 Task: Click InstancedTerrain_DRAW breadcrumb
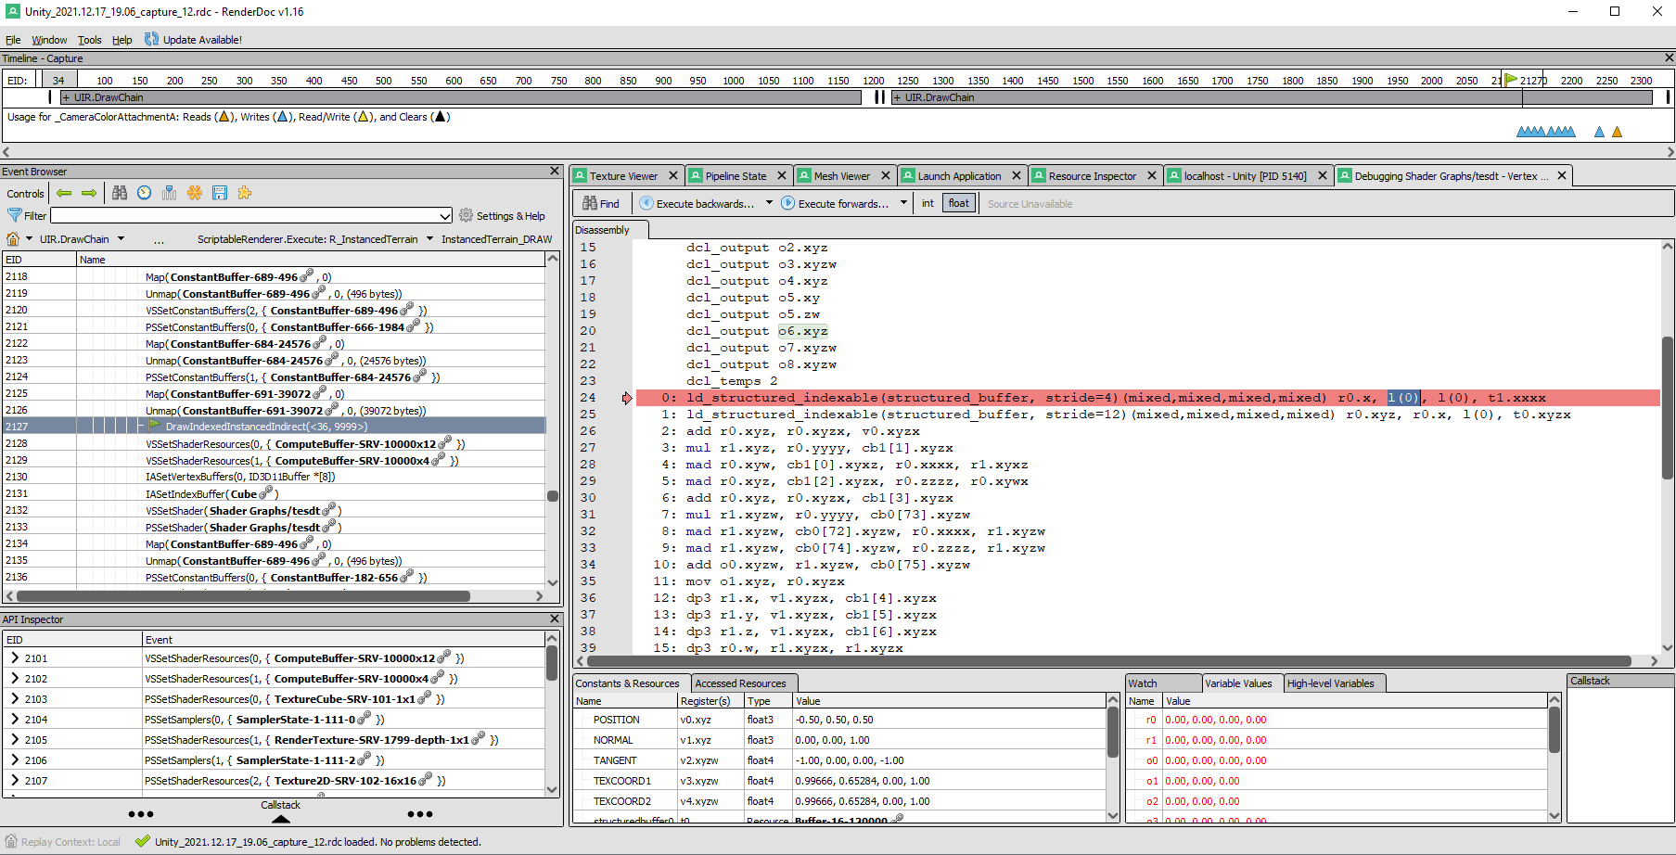(496, 239)
